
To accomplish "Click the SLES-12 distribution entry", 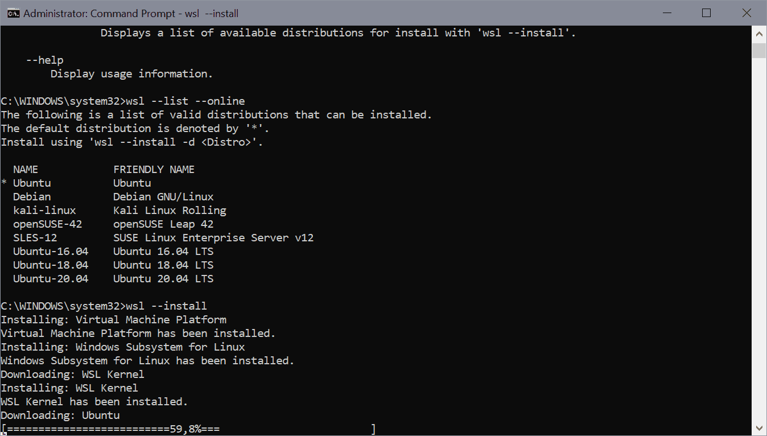I will coord(35,238).
